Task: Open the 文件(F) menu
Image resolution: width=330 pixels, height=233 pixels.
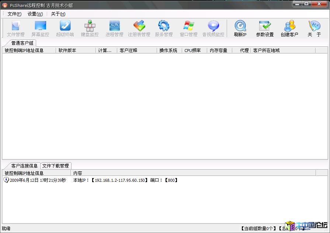Action: [14, 14]
